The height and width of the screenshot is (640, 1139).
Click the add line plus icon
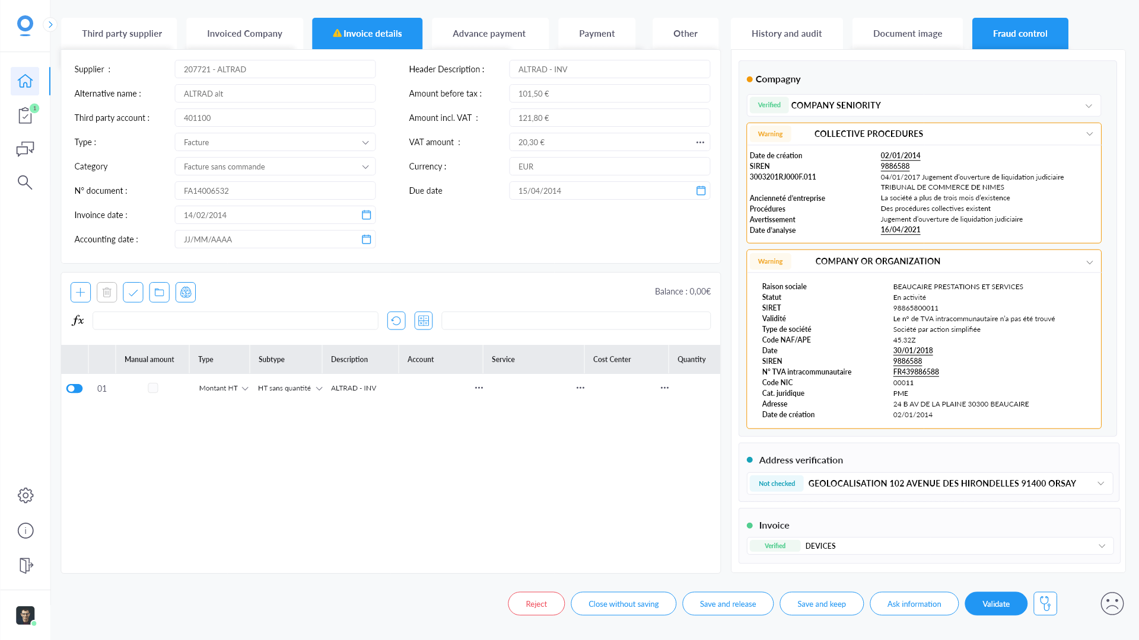(81, 292)
